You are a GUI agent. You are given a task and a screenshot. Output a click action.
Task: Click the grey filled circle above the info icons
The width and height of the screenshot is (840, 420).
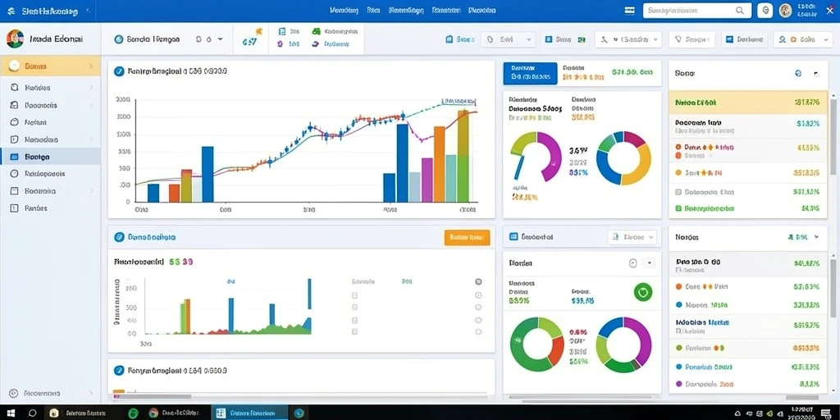click(x=478, y=282)
